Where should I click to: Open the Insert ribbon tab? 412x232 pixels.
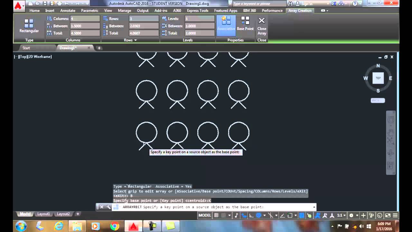tap(50, 11)
